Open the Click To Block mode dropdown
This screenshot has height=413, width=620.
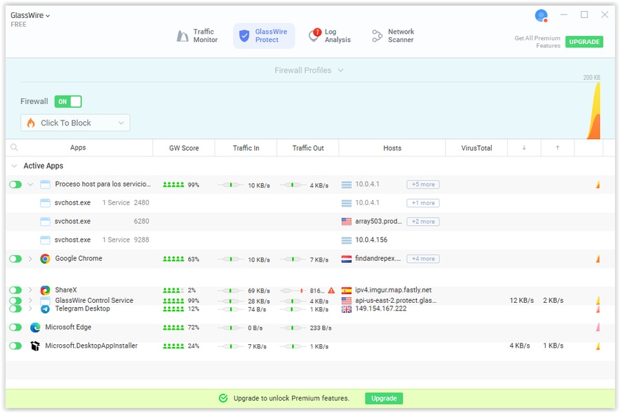pos(75,123)
